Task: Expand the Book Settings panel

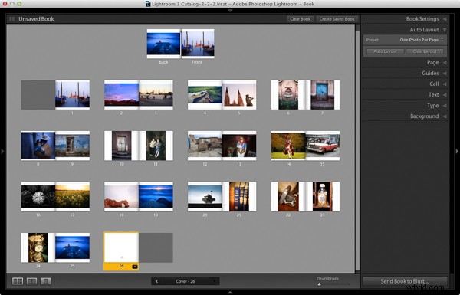Action: point(445,18)
